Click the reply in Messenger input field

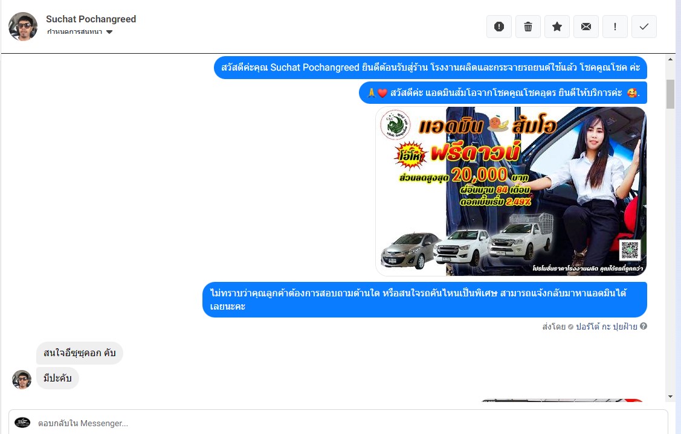pyautogui.click(x=338, y=423)
